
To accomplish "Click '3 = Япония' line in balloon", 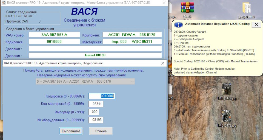I will click(181, 43).
